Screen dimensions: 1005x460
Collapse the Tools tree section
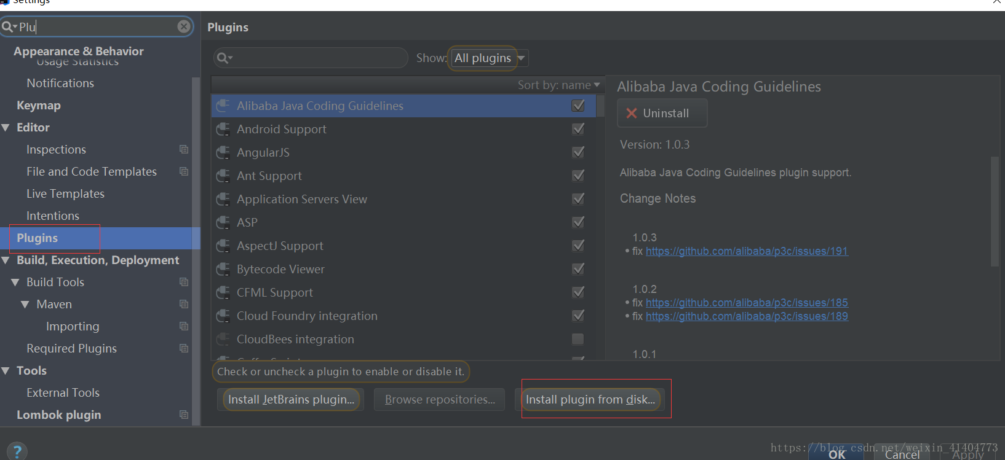point(6,371)
